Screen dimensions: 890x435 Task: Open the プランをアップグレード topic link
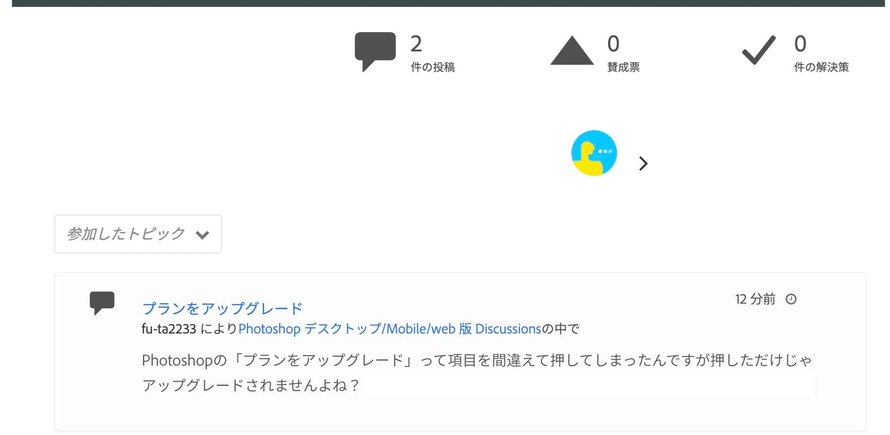click(x=223, y=308)
